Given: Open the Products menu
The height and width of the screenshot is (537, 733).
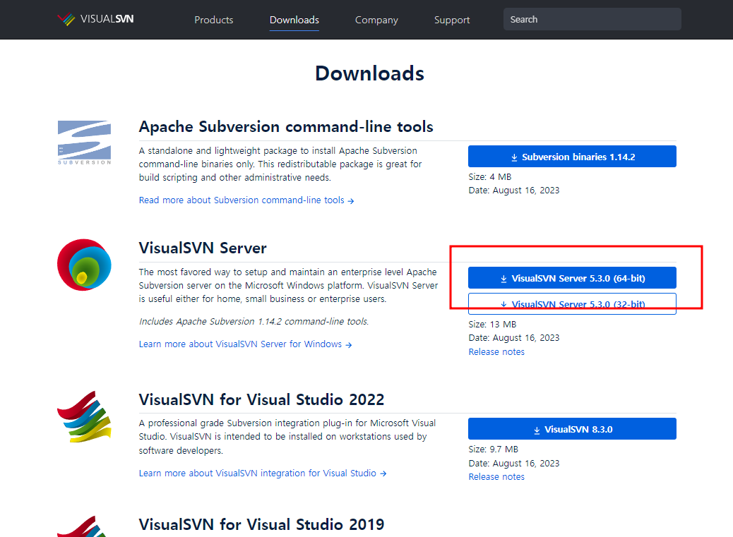Looking at the screenshot, I should point(214,20).
